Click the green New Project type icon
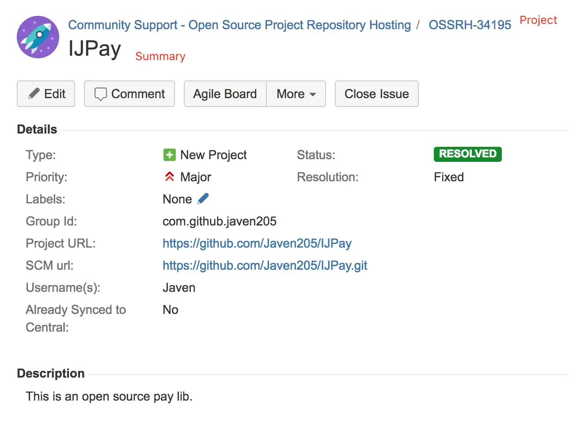This screenshot has height=428, width=569. [169, 155]
